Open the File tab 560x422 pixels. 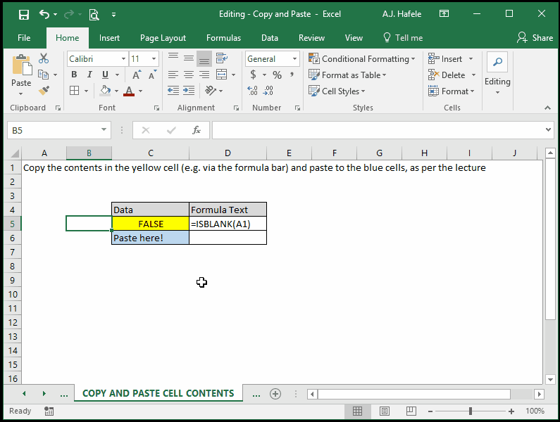[24, 38]
